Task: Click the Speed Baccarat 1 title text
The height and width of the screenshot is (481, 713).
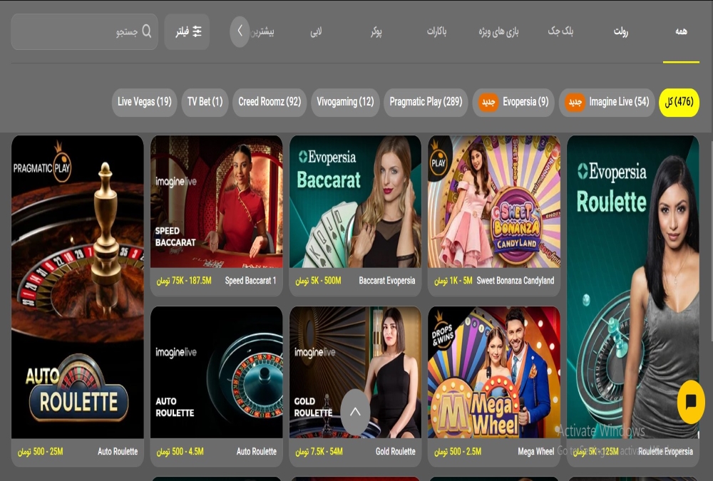Action: (250, 281)
